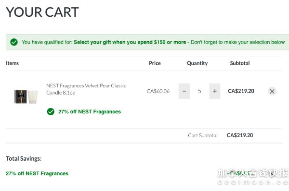This screenshot has height=191, width=289.
Task: Open the 27% off NEST Fragrances item offer
Action: (90, 112)
